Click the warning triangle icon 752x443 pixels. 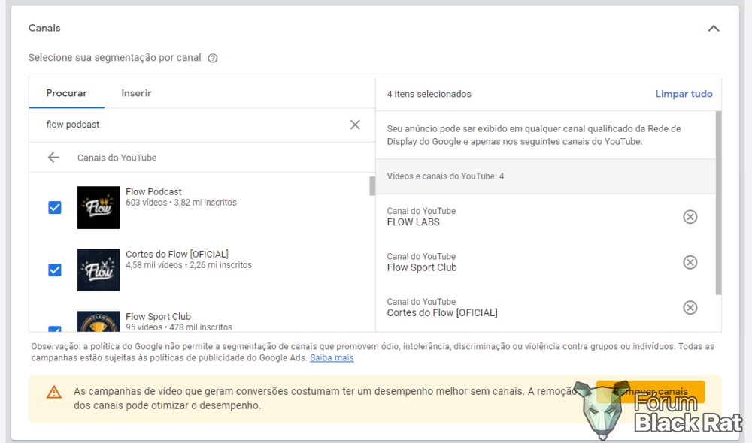[53, 392]
